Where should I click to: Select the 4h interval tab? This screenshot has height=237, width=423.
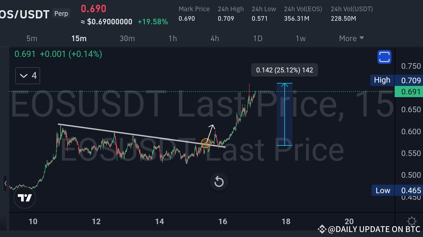(x=215, y=38)
